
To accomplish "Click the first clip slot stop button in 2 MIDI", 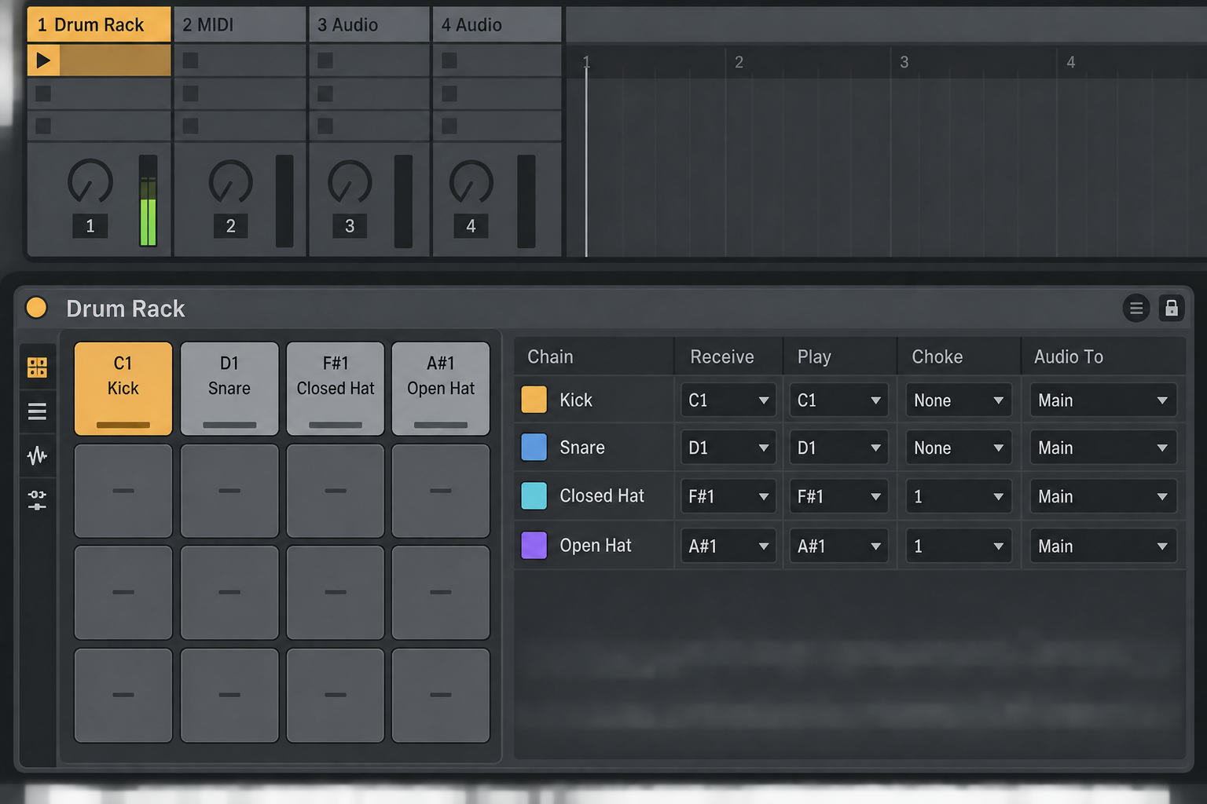I will point(190,60).
